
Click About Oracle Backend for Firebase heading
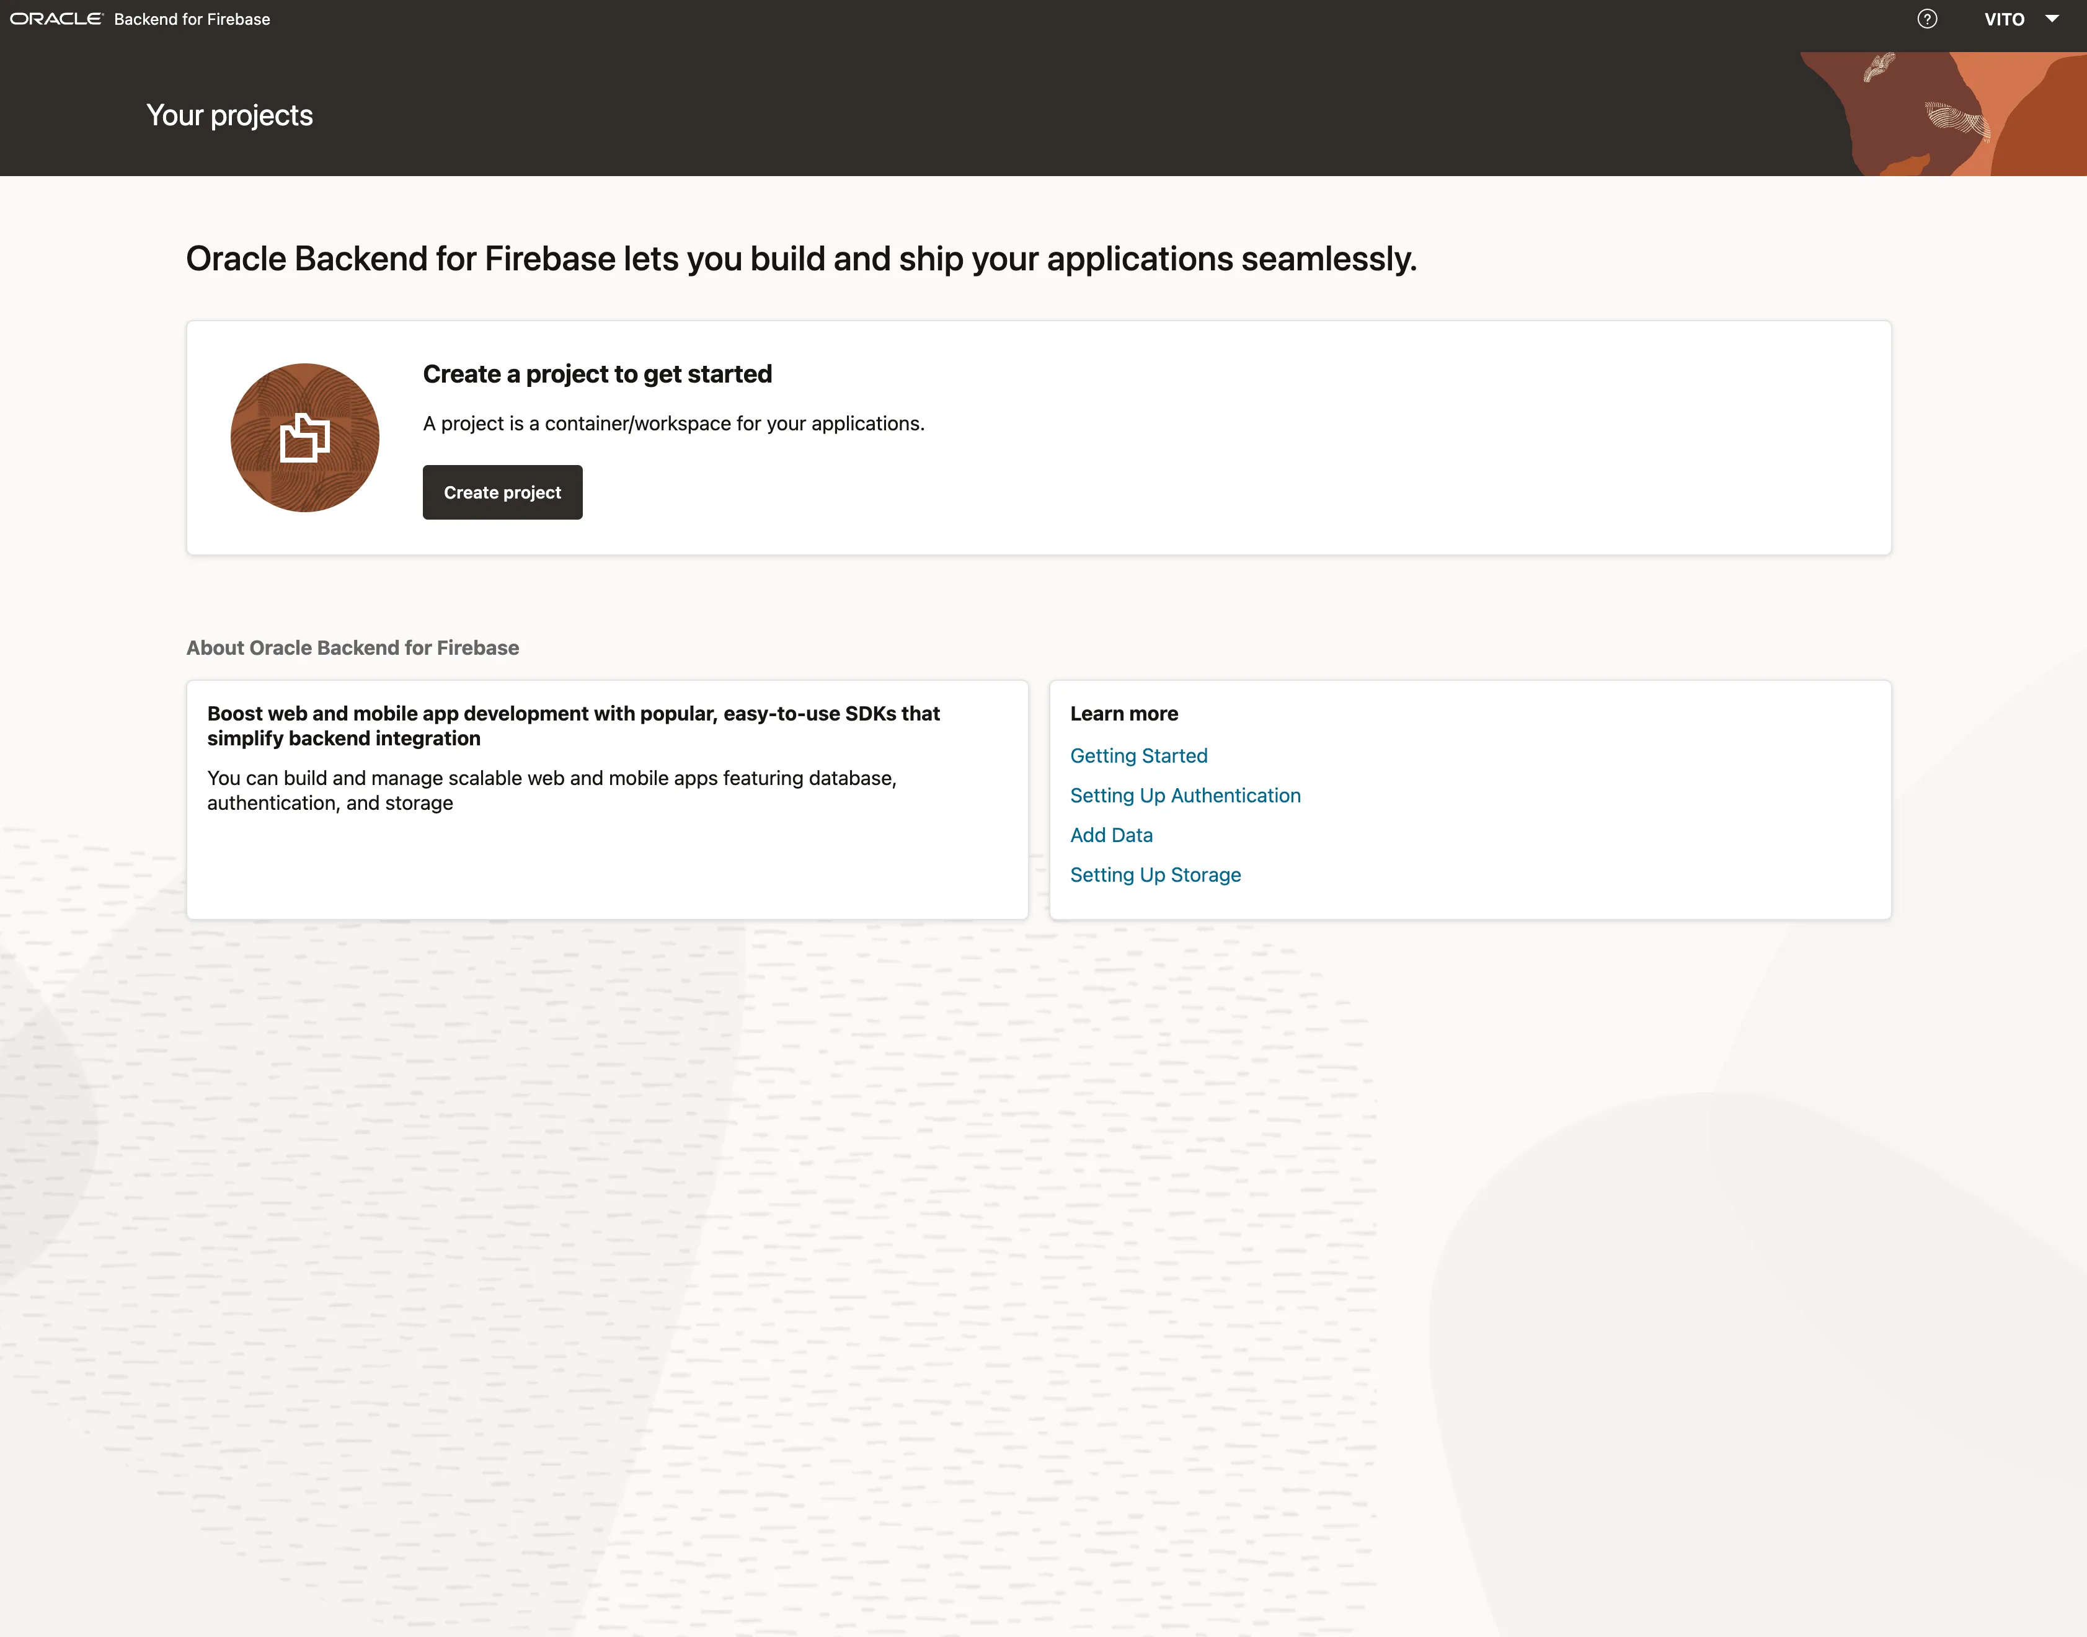pos(353,648)
